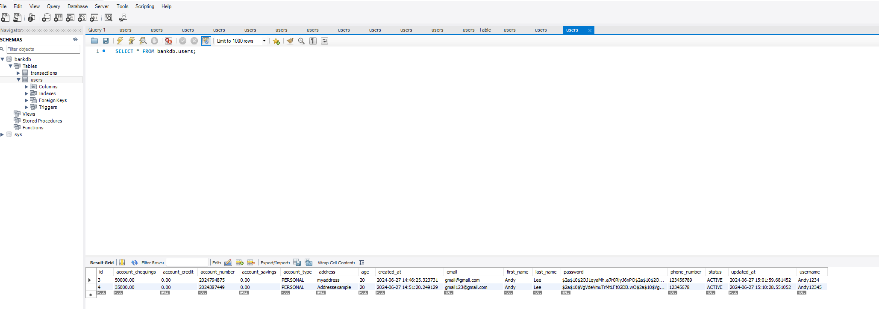Save the SQL script with the floppy disk icon
This screenshot has height=309, width=879.
(106, 41)
